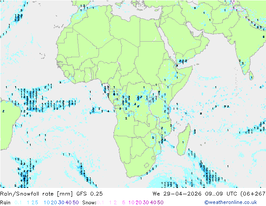
Task: Click the "Rain/Snowfall rate [mm]" title text
Action: (x=37, y=194)
